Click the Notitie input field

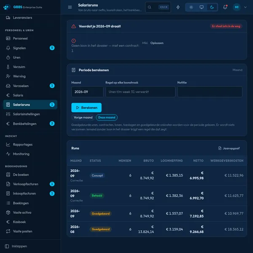(210, 92)
